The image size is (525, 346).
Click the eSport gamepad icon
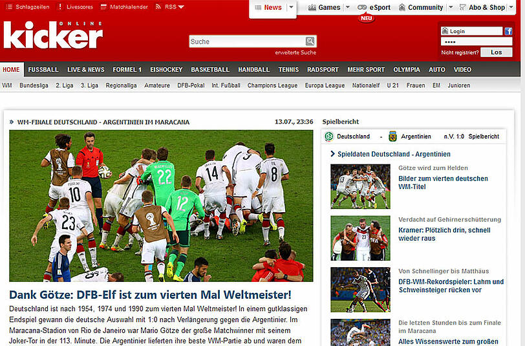362,7
